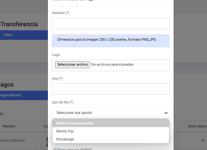207x150 pixels.
Task: Click the tipo de fee dropdown chevron
Action: [166, 113]
